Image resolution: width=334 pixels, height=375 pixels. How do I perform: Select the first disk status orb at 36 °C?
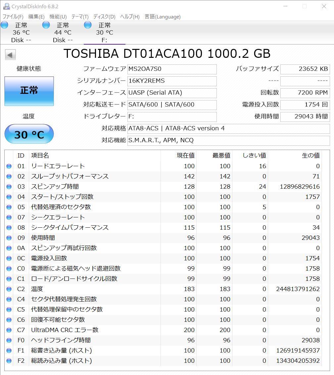click(x=5, y=25)
